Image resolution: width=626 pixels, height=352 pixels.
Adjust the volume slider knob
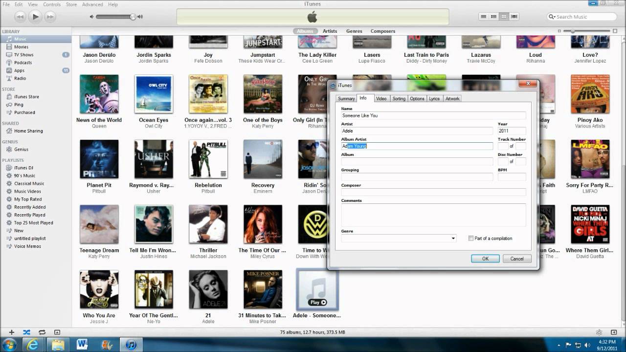[133, 17]
